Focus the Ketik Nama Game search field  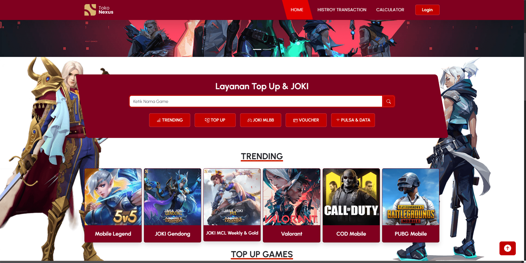click(256, 102)
